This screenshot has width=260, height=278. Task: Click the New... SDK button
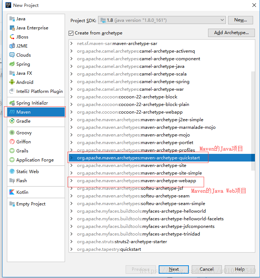[x=240, y=20]
